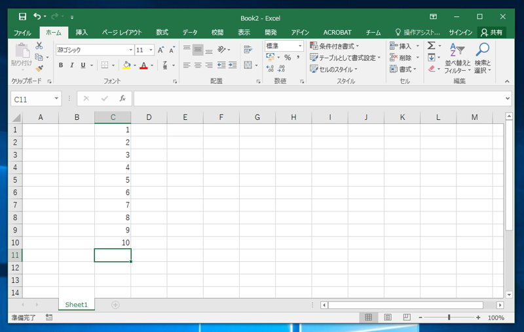
Task: Click the orientation text angle icon
Action: coord(221,49)
